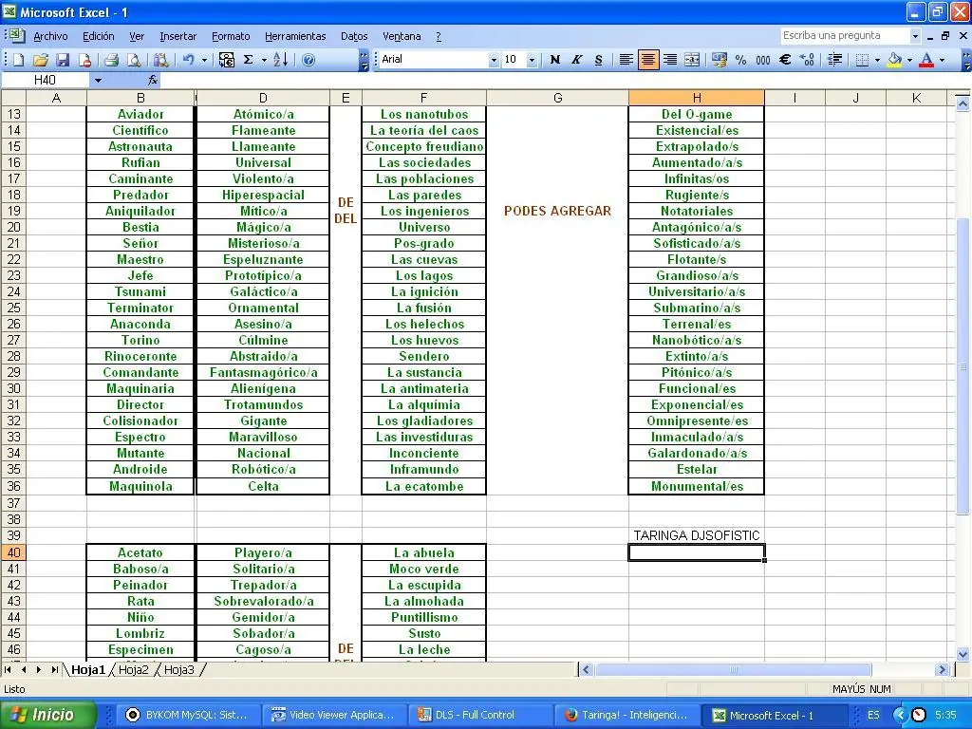
Task: Save the workbook with floppy icon
Action: click(x=63, y=60)
